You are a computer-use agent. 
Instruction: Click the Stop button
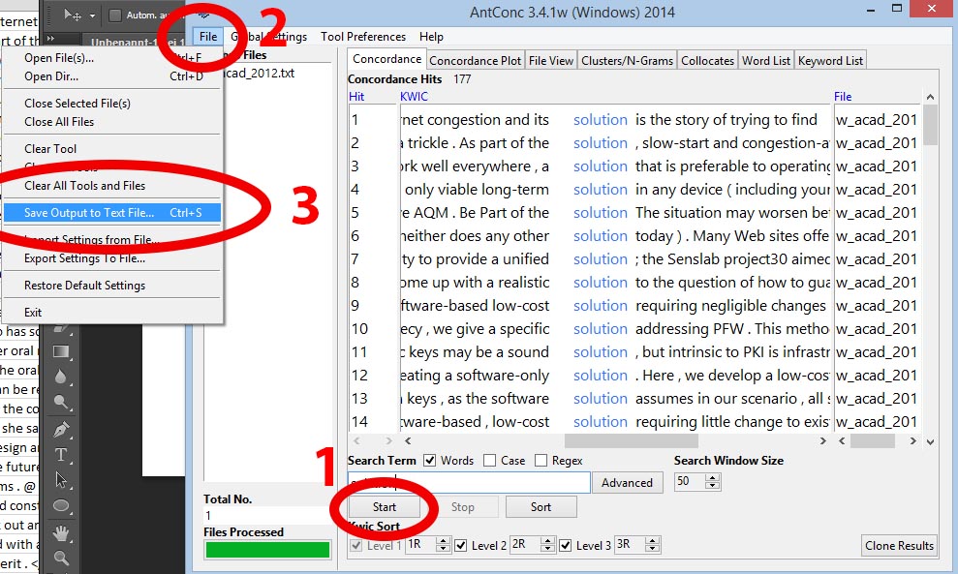click(462, 507)
